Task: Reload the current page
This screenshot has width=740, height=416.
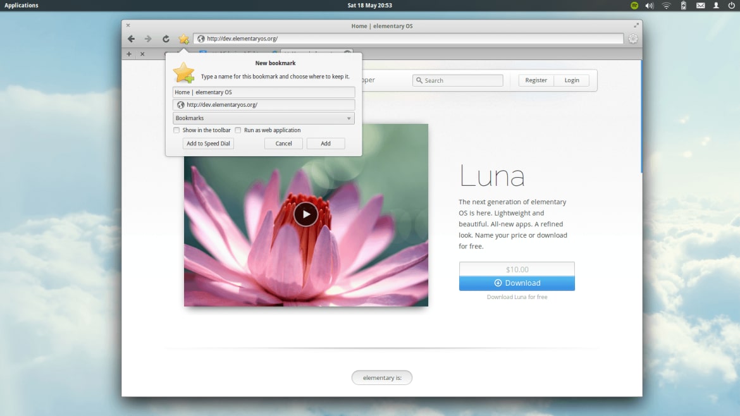Action: 165,39
